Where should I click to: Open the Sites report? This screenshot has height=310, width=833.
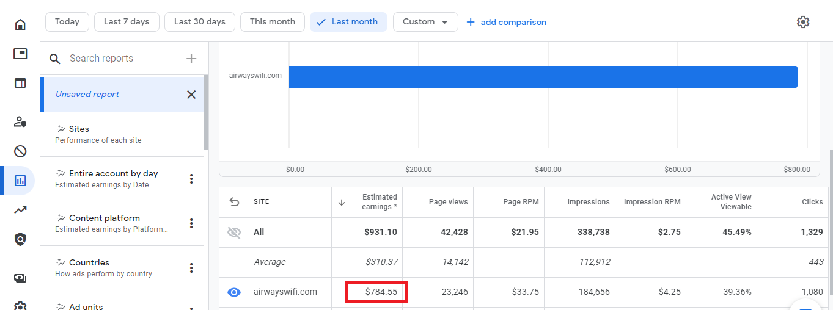coord(122,134)
